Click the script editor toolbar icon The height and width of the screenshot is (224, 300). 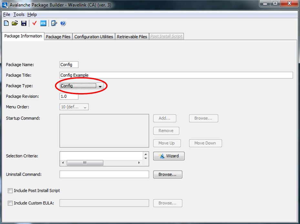[54, 23]
